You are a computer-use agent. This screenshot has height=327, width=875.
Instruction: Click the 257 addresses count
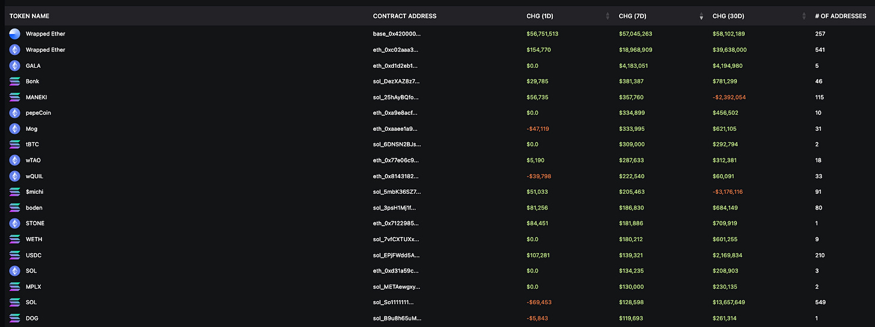point(820,34)
